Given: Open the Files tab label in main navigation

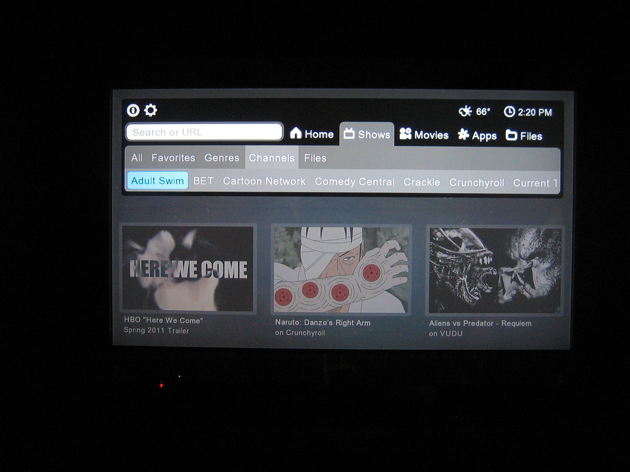Looking at the screenshot, I should click(531, 136).
